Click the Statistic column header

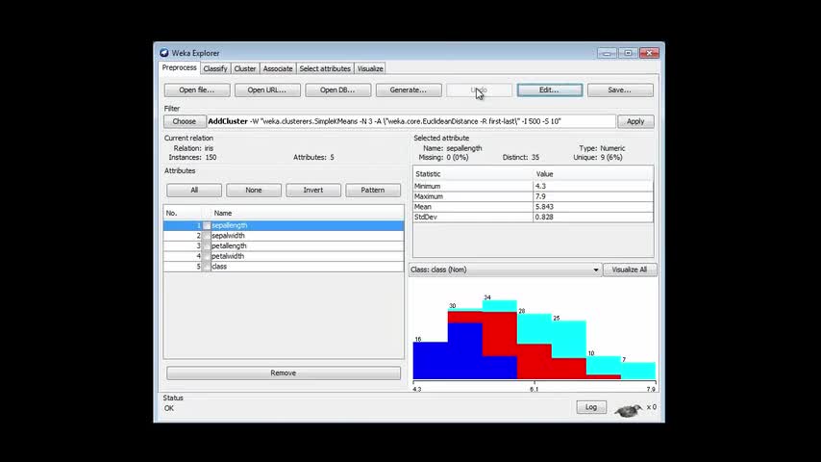[x=473, y=173]
